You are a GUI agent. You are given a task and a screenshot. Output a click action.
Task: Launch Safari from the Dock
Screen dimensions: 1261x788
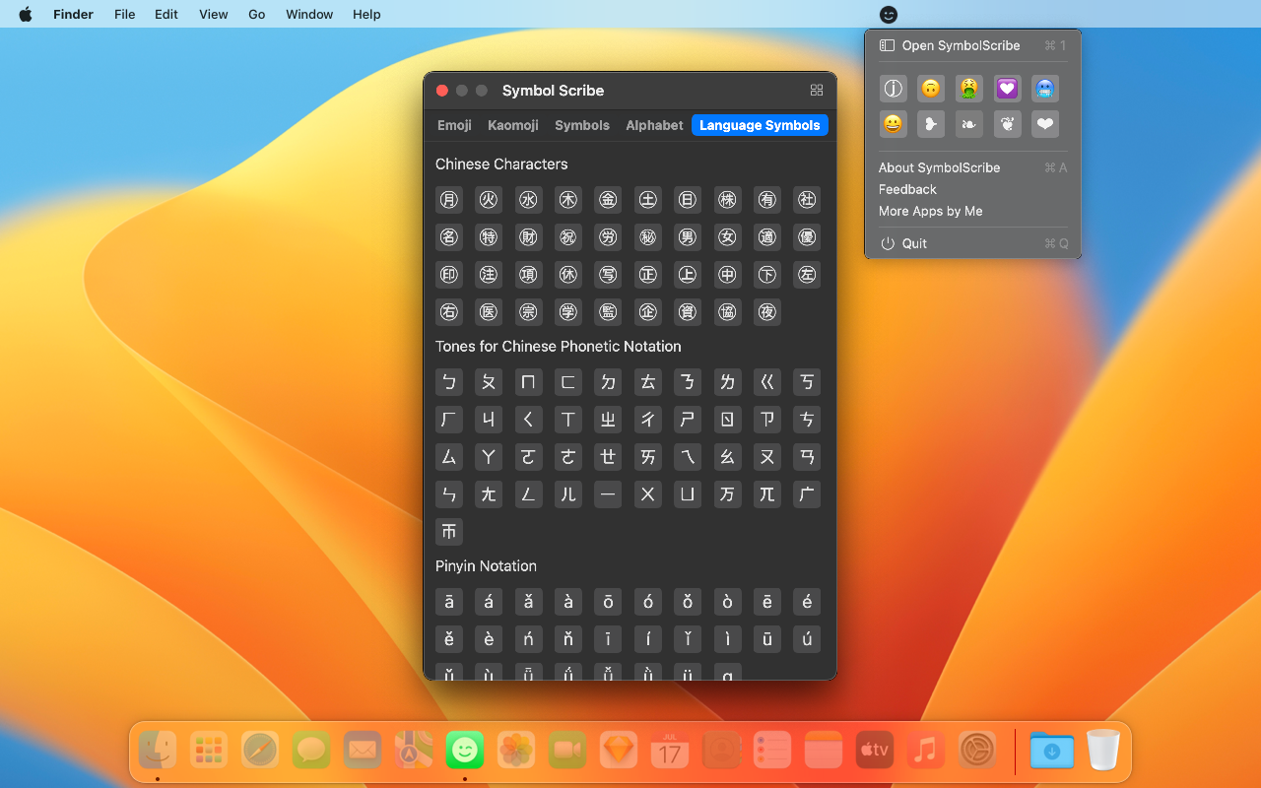261,751
